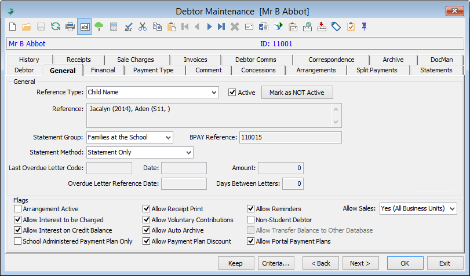The width and height of the screenshot is (470, 276).
Task: Open the Statement Group dropdown
Action: 130,137
